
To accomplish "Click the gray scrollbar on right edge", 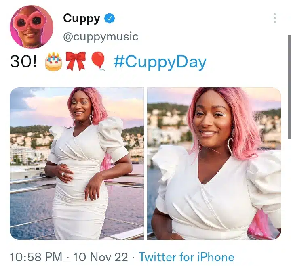I will point(289,86).
